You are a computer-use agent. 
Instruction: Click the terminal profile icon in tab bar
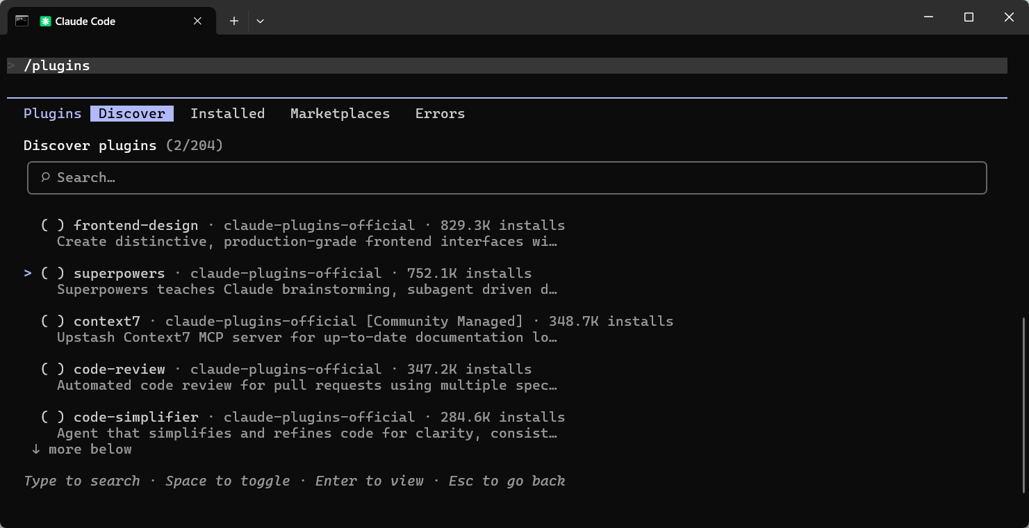click(x=22, y=21)
